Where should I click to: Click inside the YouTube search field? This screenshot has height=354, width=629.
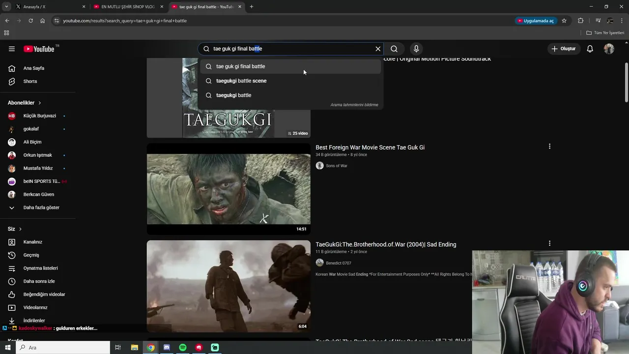pyautogui.click(x=290, y=49)
